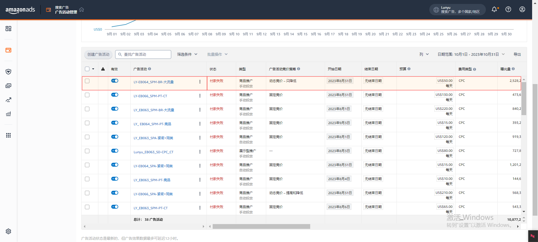Open the apps grid icon in sidebar

click(x=8, y=135)
